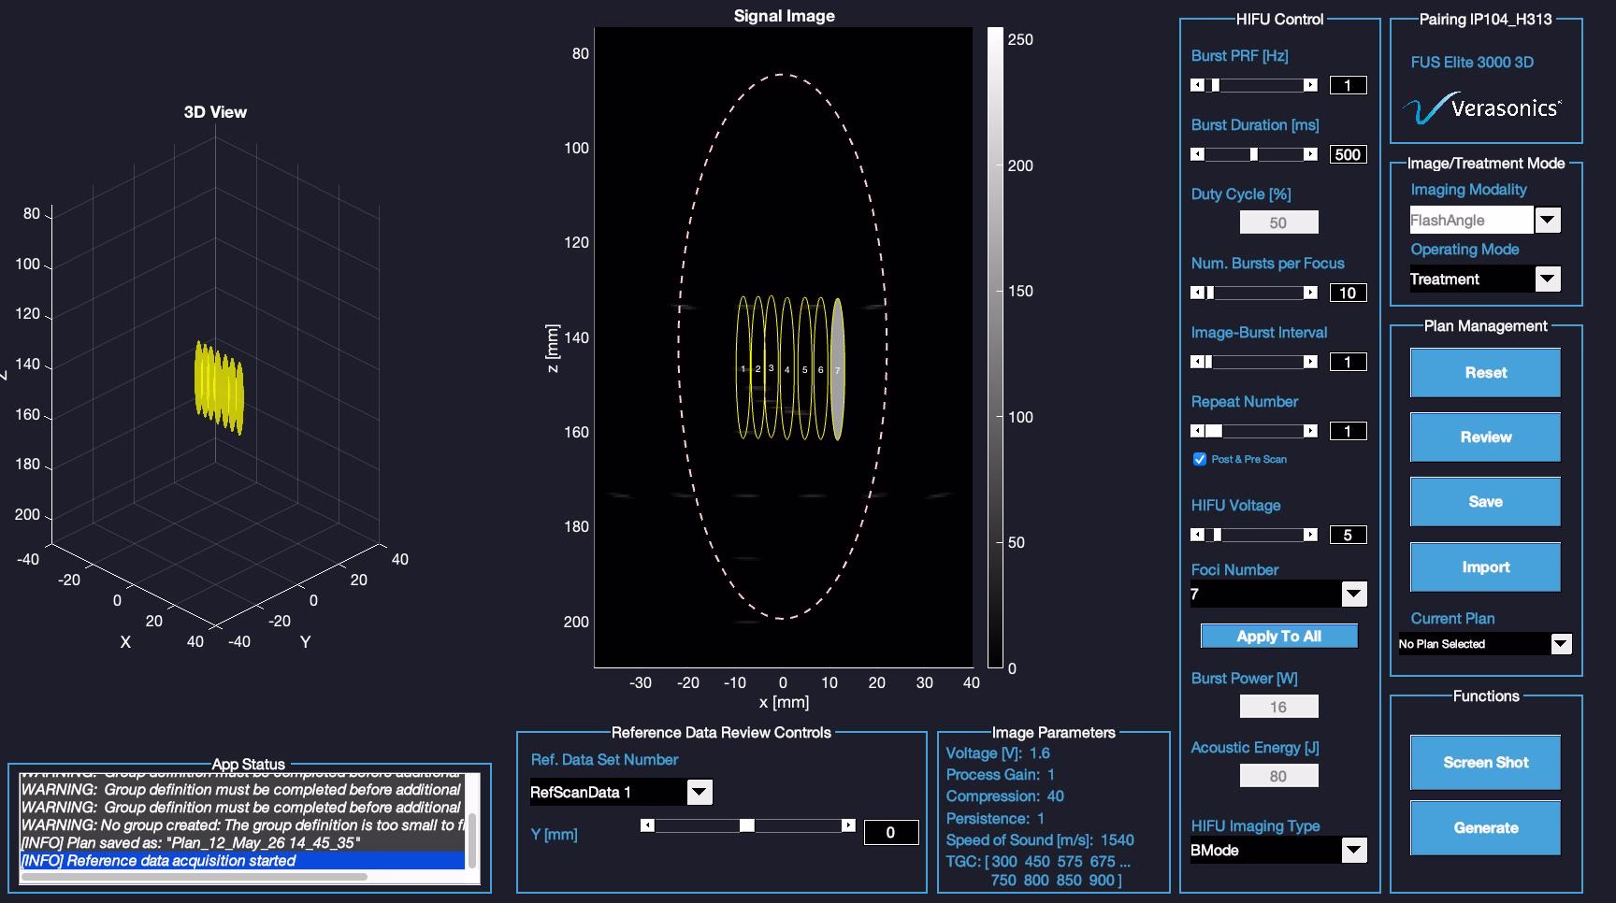Click the Num. Bursts value field
The width and height of the screenshot is (1616, 903).
point(1348,293)
